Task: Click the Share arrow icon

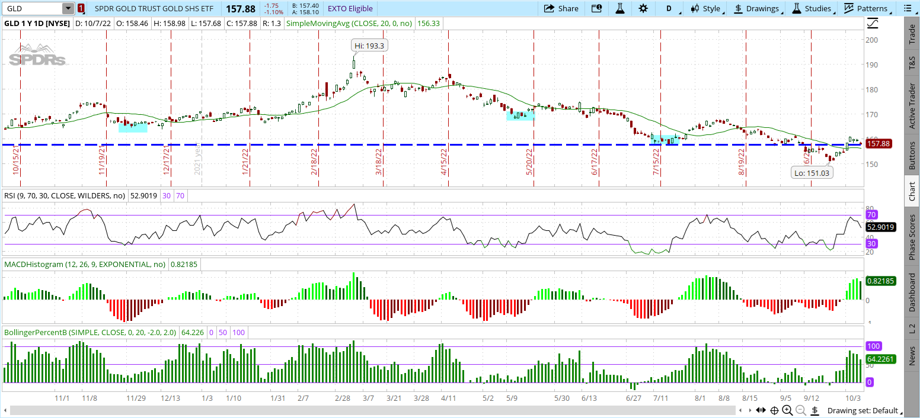Action: (x=549, y=8)
